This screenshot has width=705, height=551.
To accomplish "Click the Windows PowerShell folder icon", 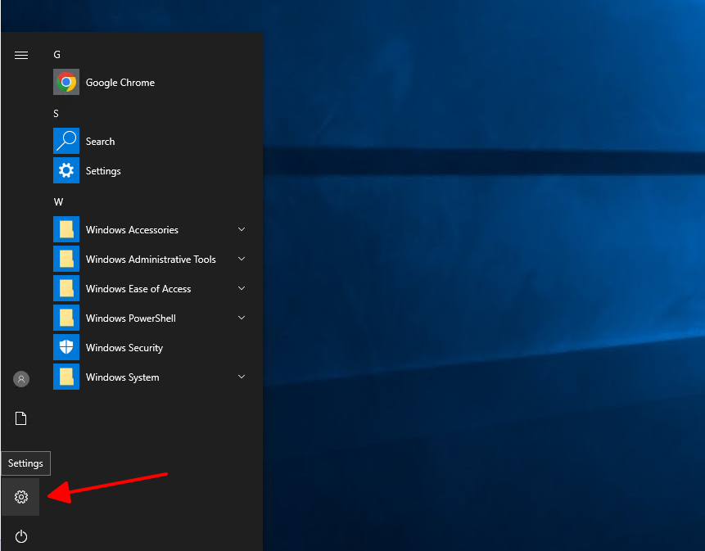I will (66, 318).
